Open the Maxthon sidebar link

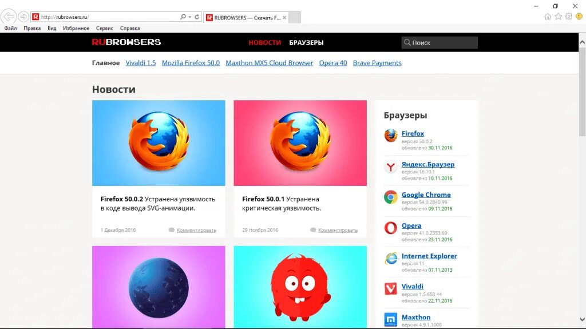(416, 317)
